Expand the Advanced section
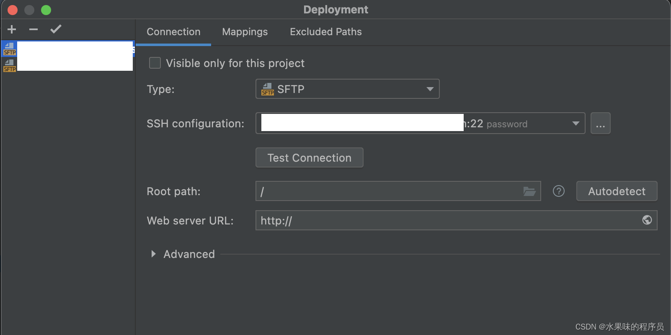 [x=153, y=254]
